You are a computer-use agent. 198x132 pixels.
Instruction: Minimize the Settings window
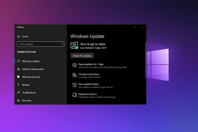click(128, 27)
